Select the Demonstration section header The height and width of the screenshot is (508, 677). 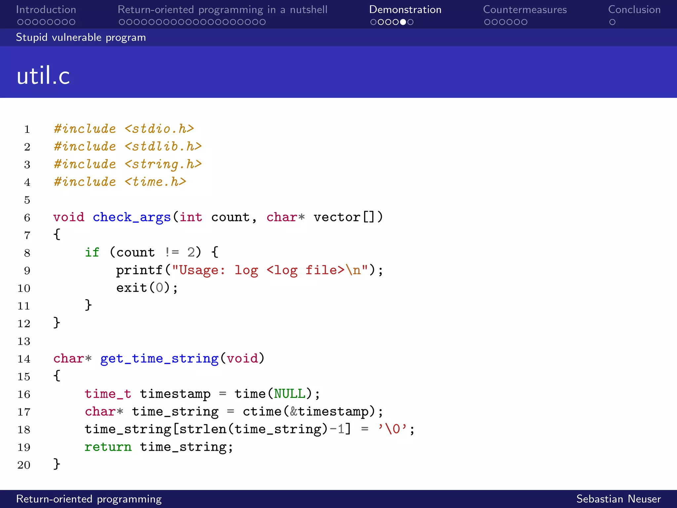pos(405,10)
